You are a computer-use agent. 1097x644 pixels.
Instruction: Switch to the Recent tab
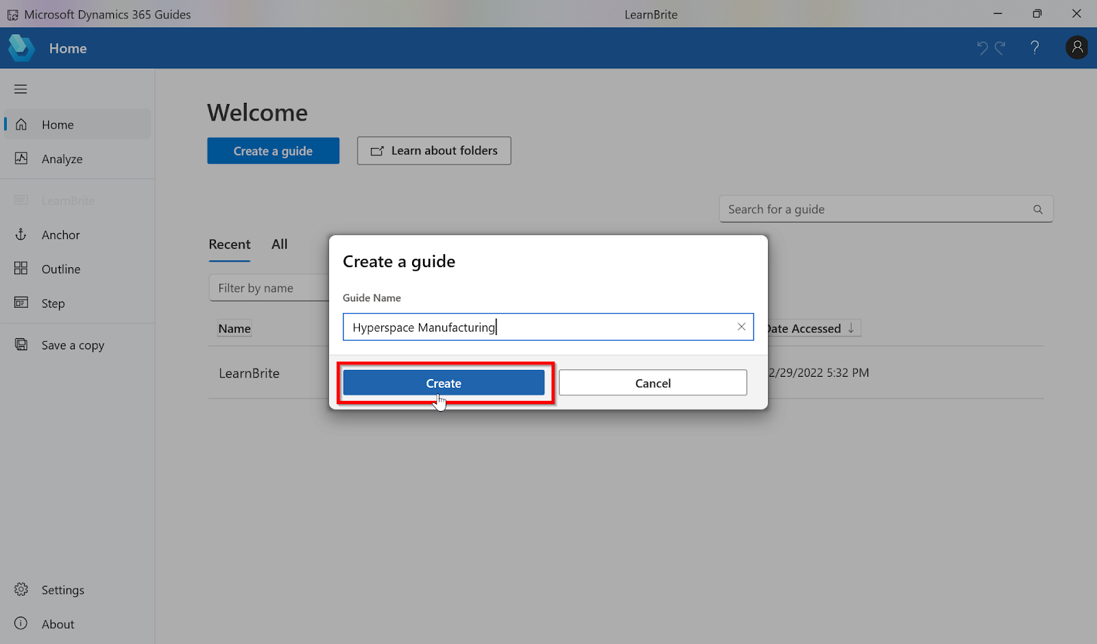pos(230,245)
